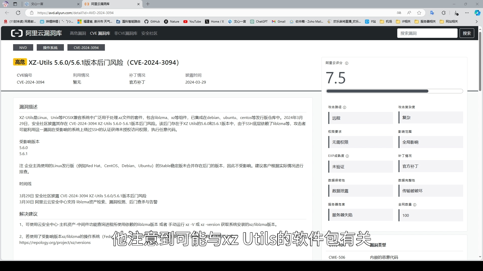Click the 搜索漏洞 search input field
Viewport: 483px width, 271px height.
(x=427, y=33)
